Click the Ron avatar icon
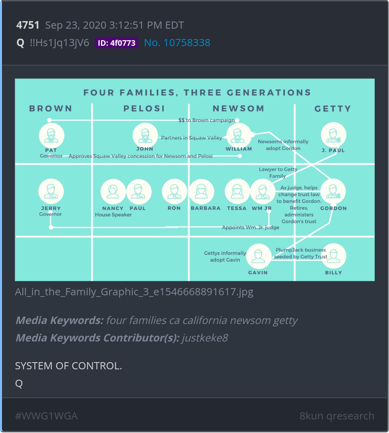 click(x=174, y=191)
